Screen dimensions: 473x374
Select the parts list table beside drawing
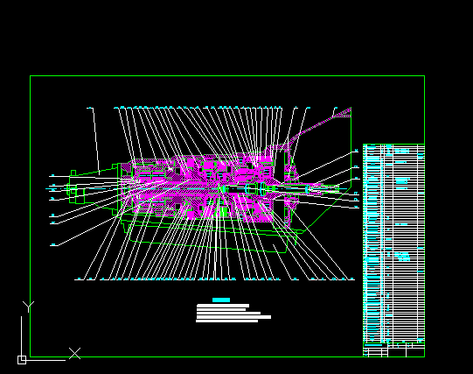(393, 243)
